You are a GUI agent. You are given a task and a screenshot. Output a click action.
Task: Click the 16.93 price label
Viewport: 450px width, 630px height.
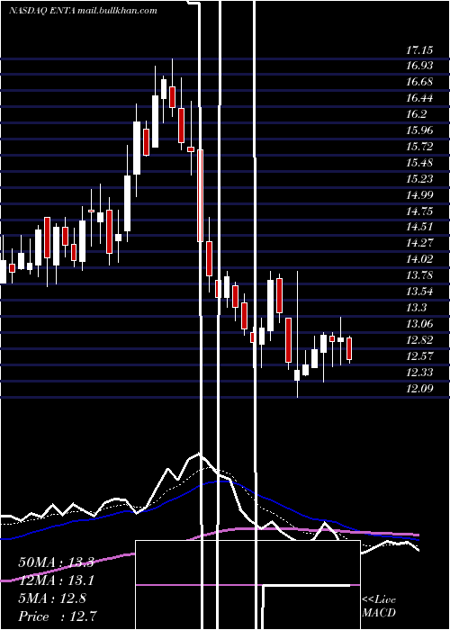(x=419, y=66)
